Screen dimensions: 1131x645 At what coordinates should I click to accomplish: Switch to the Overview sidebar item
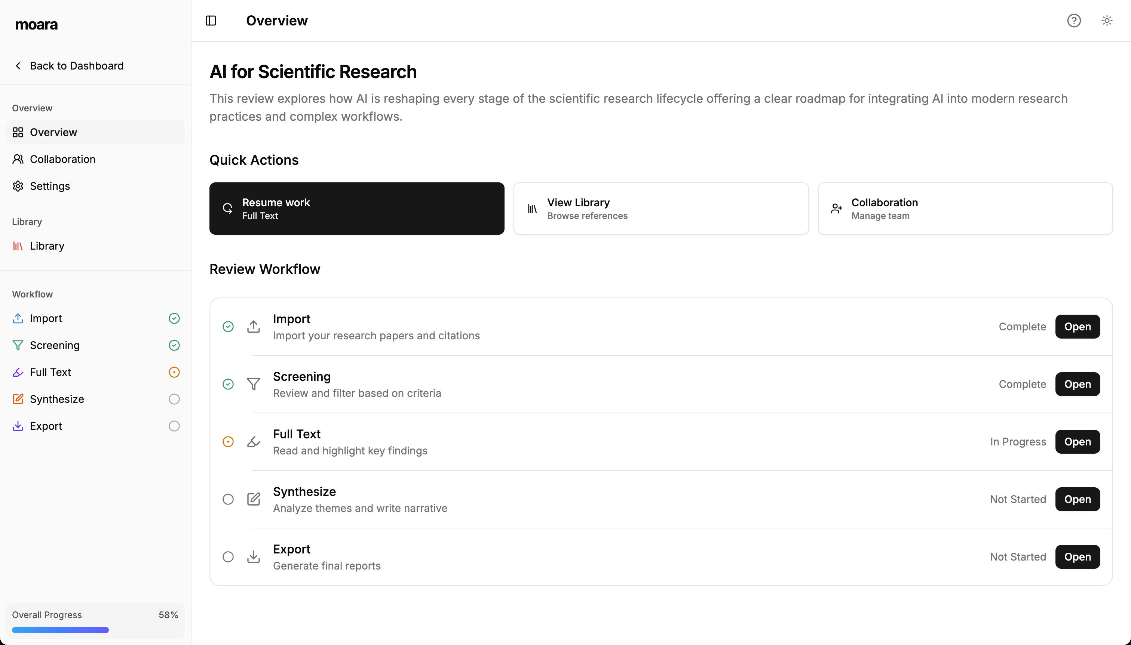[x=53, y=132]
